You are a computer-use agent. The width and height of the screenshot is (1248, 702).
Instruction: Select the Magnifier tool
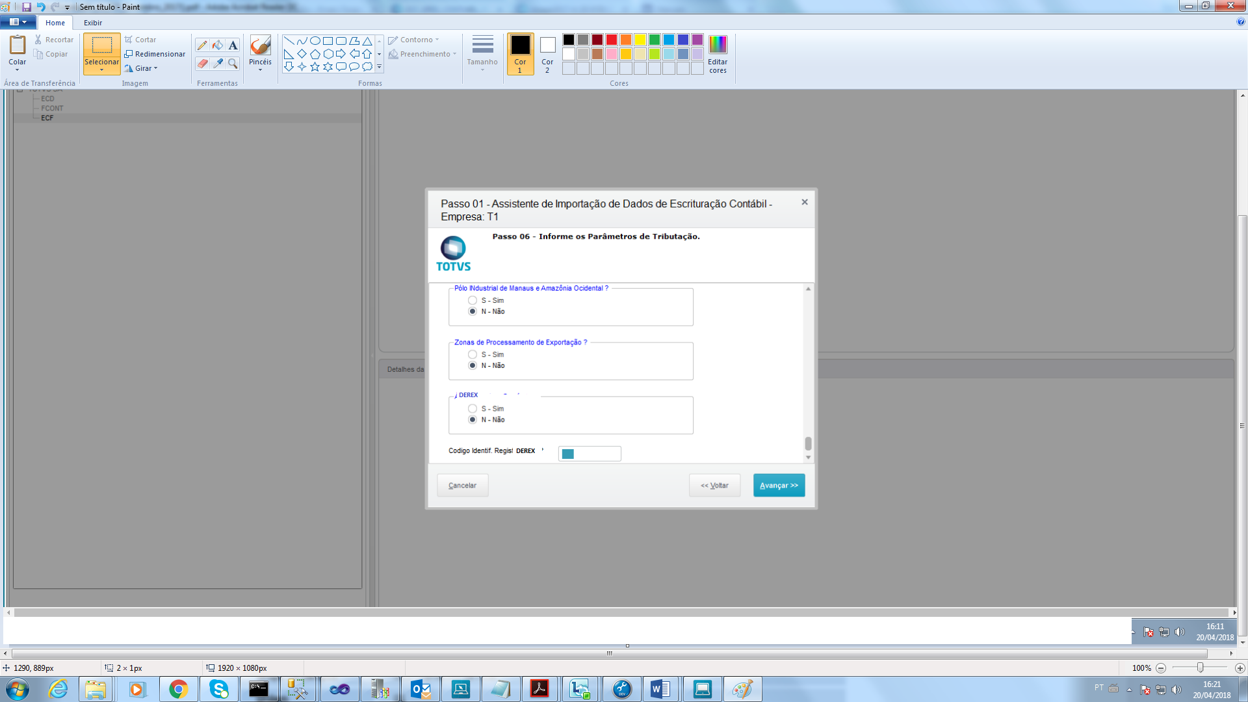click(x=233, y=63)
